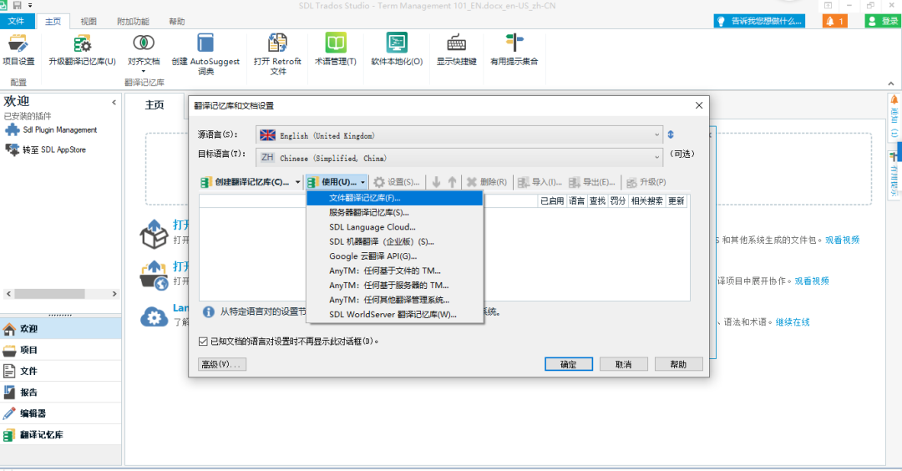The image size is (902, 471).
Task: Select SDL Language Cloud menu item
Action: point(394,227)
